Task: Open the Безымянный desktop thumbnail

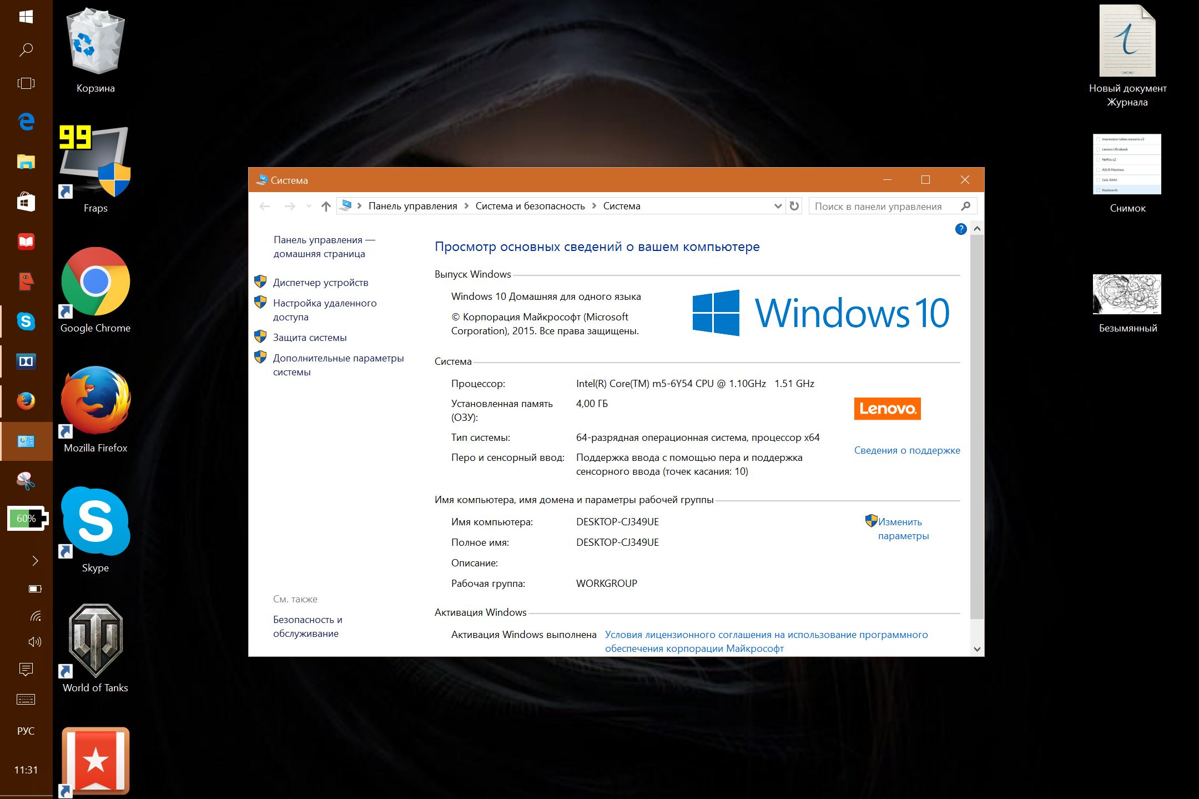Action: 1127,303
